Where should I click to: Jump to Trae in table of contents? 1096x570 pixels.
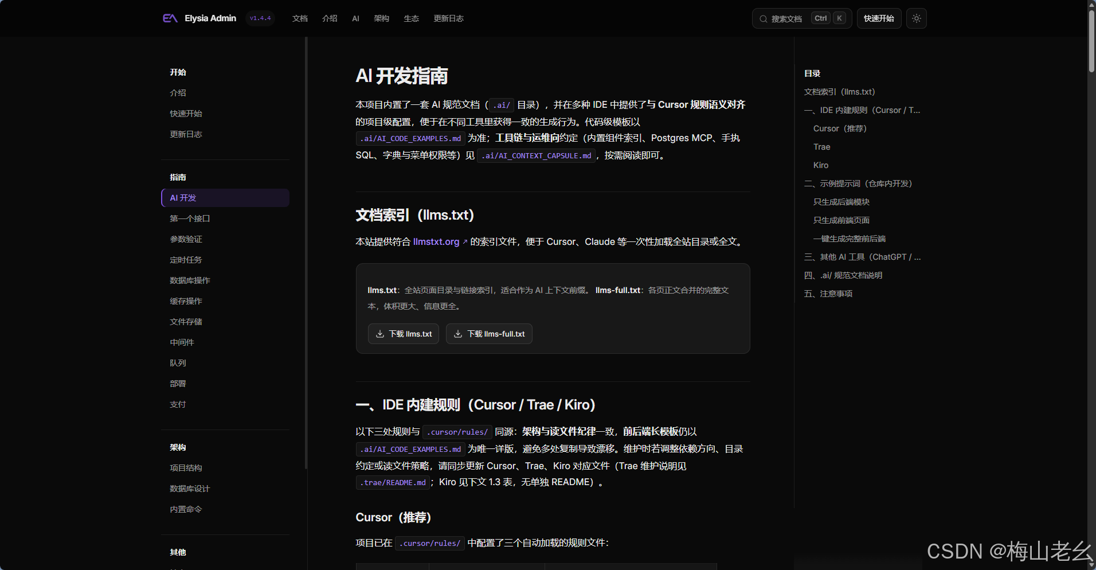click(821, 147)
